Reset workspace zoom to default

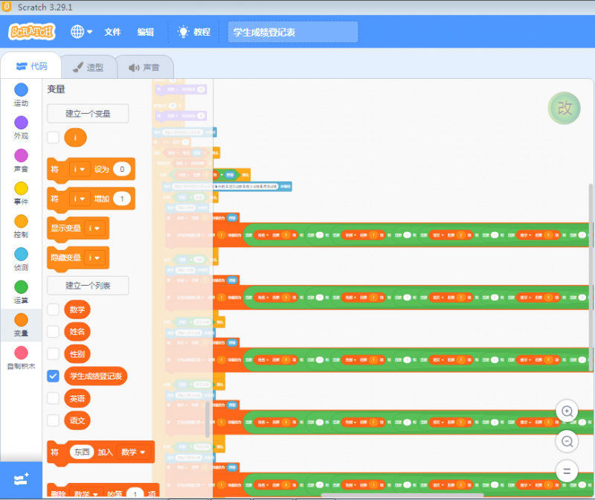click(x=567, y=471)
